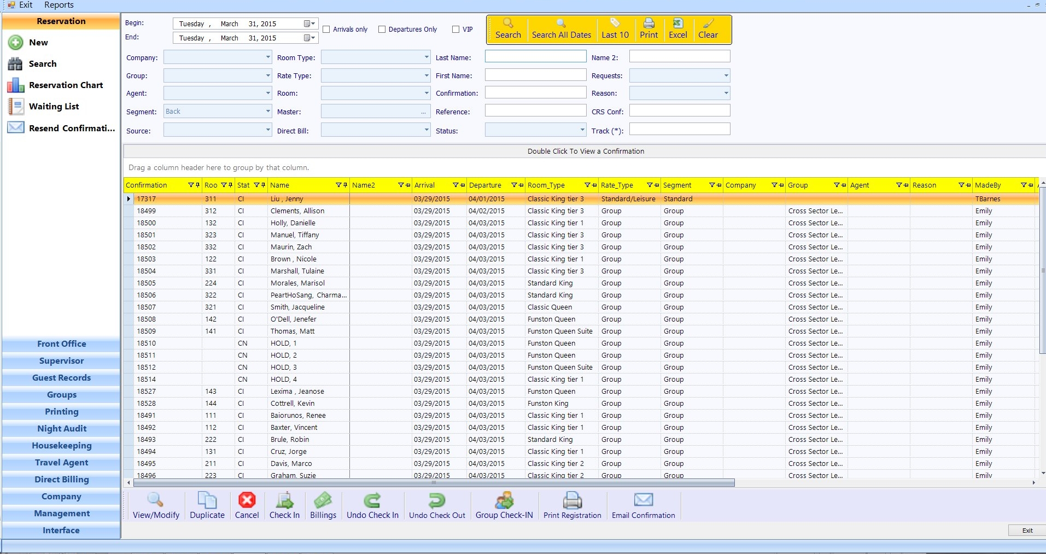
Task: Clear search filters with the Clear icon
Action: (708, 24)
